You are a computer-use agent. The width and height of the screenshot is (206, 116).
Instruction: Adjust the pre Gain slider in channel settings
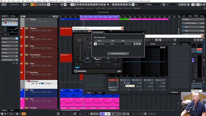(x=113, y=87)
